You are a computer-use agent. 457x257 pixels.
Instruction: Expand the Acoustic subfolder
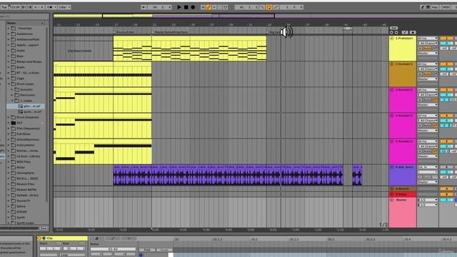[12, 89]
